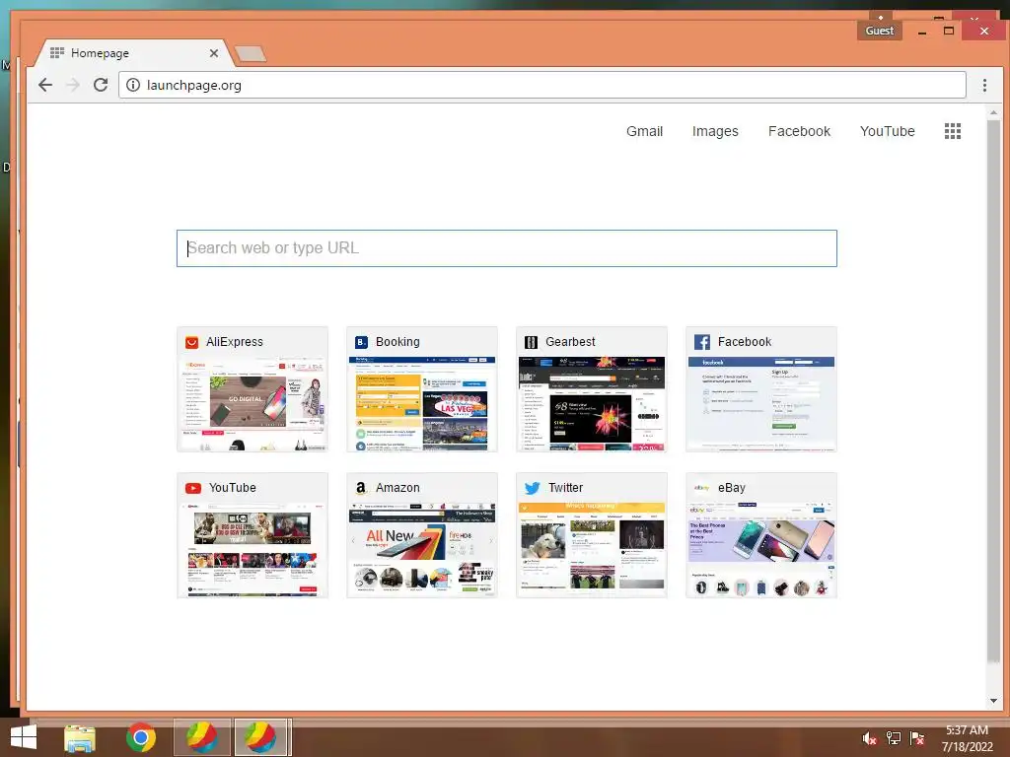Screen dimensions: 1010x757
Task: Open the network tray icon
Action: [x=893, y=738]
